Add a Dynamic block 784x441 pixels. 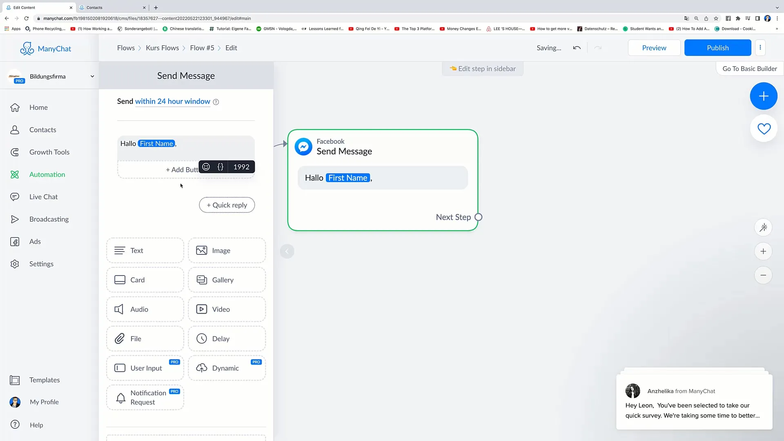[227, 368]
